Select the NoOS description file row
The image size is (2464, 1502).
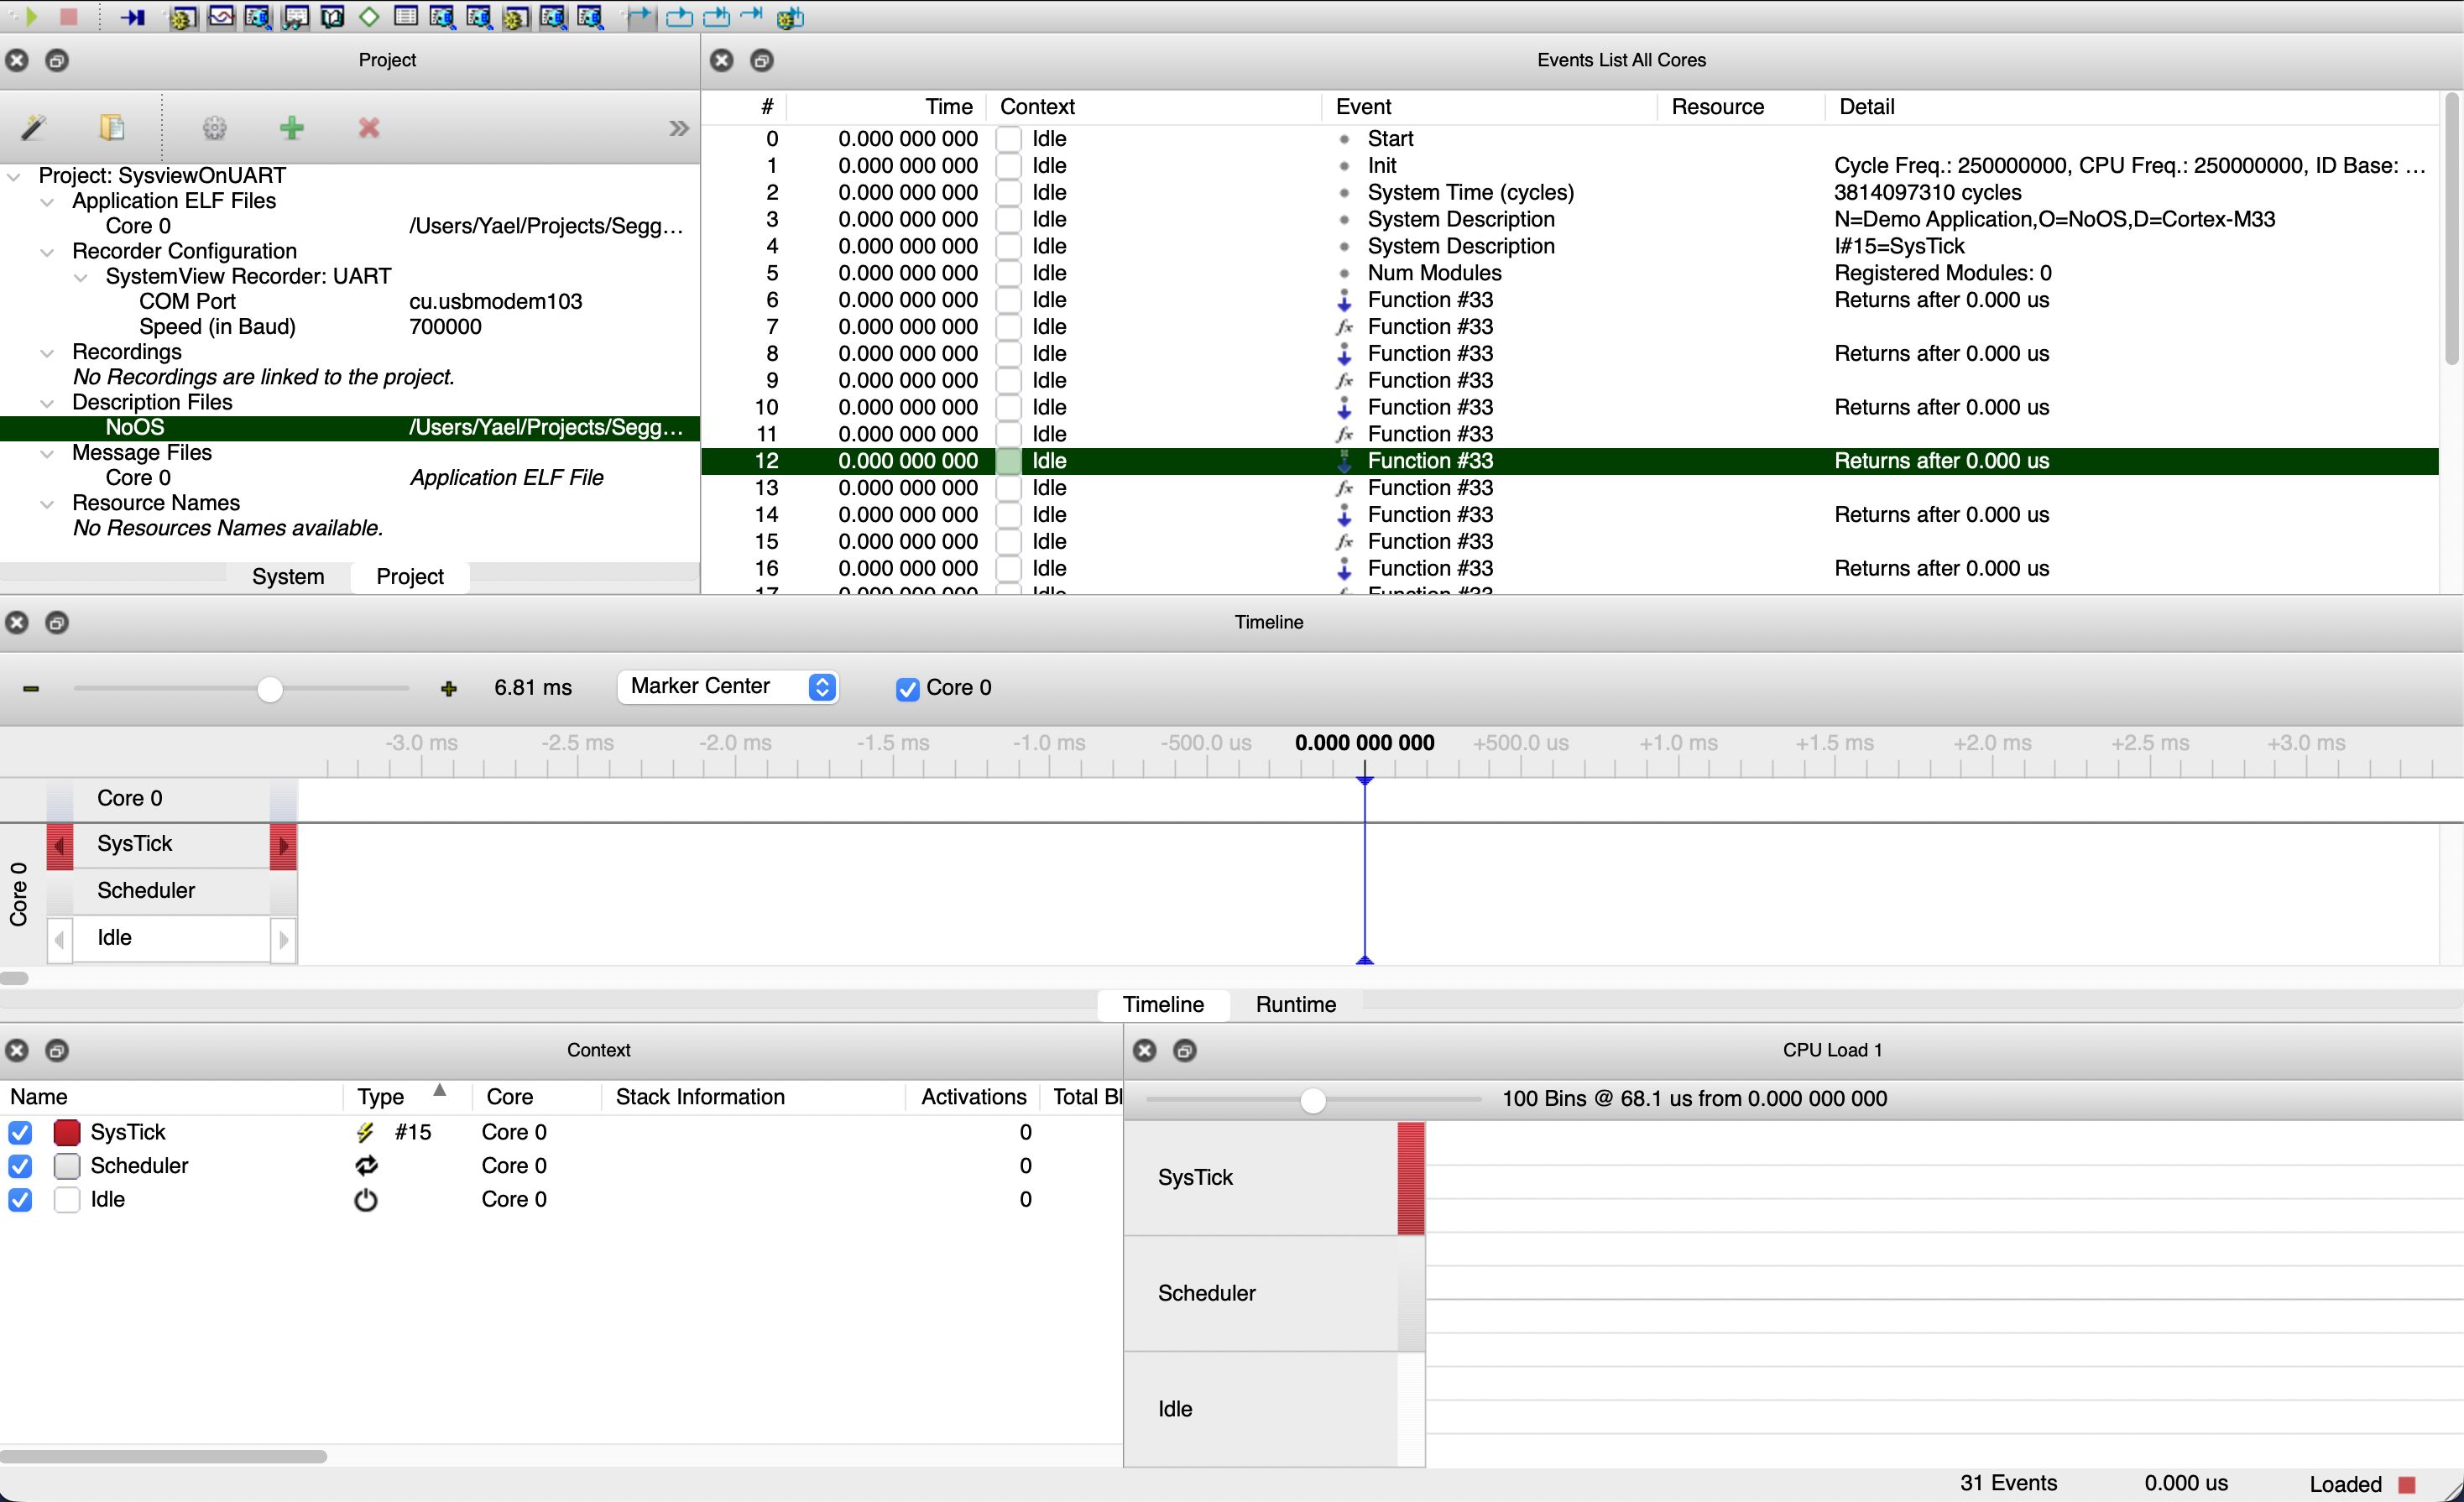click(350, 428)
